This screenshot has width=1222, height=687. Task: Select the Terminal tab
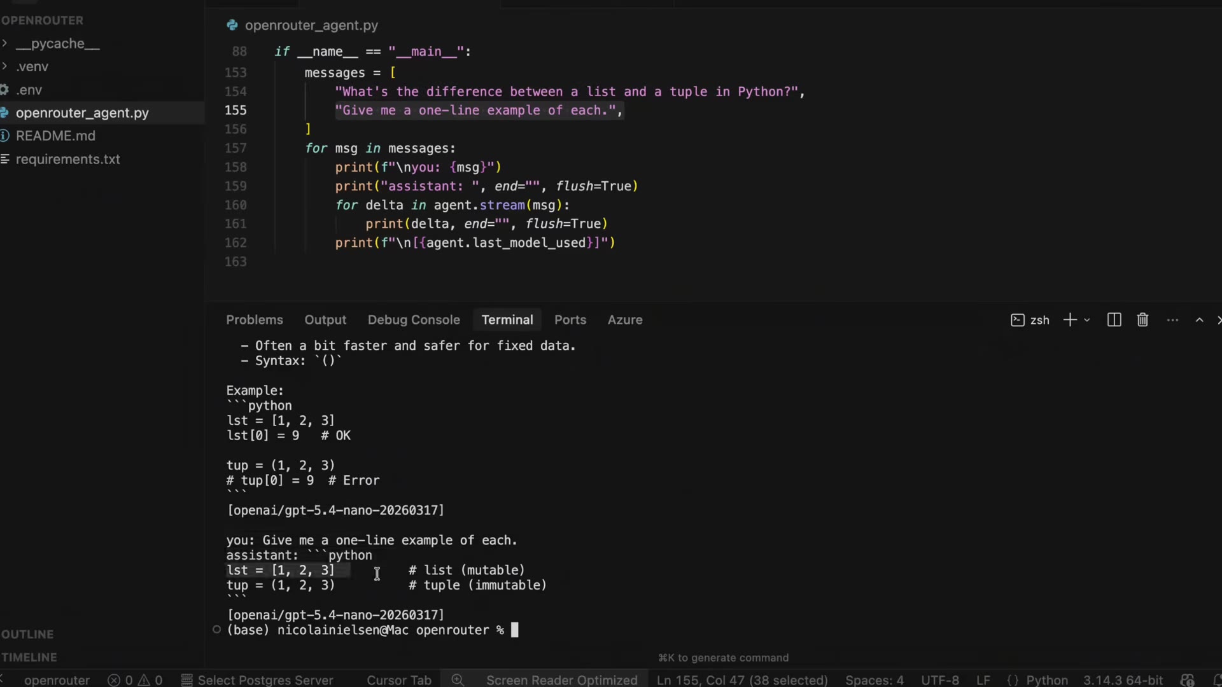tap(507, 320)
